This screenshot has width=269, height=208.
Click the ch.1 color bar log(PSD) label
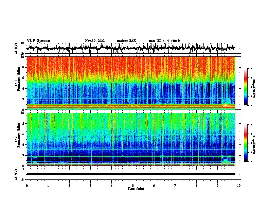coord(254,88)
